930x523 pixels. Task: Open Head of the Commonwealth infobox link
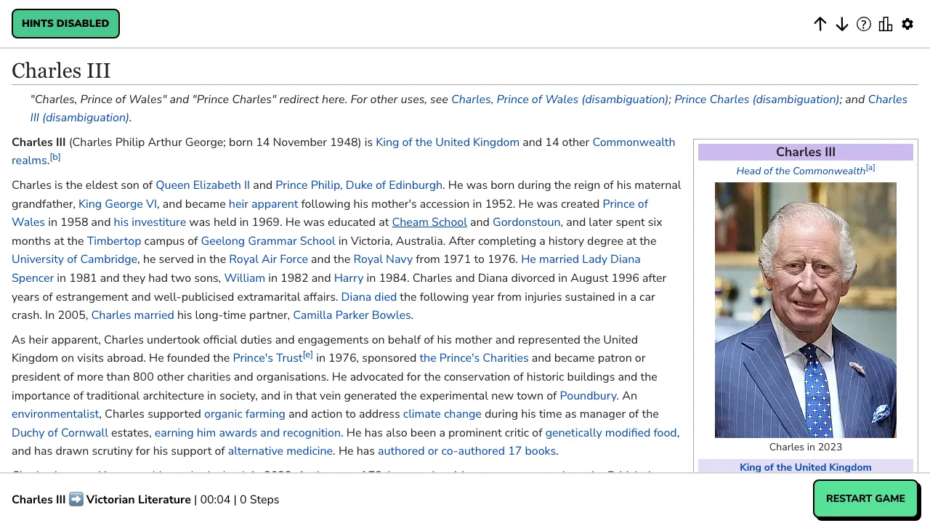801,171
